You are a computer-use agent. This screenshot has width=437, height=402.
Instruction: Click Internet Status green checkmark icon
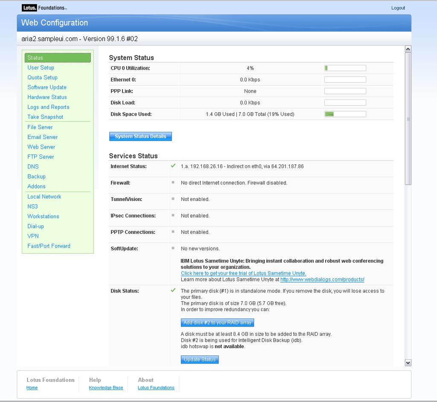(x=173, y=166)
